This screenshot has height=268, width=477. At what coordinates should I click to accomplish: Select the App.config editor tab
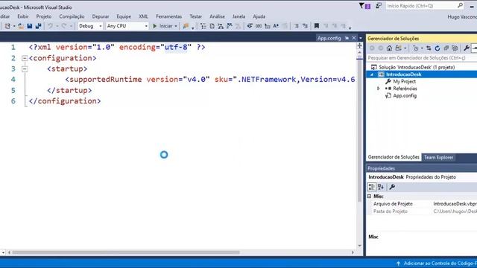pos(329,38)
